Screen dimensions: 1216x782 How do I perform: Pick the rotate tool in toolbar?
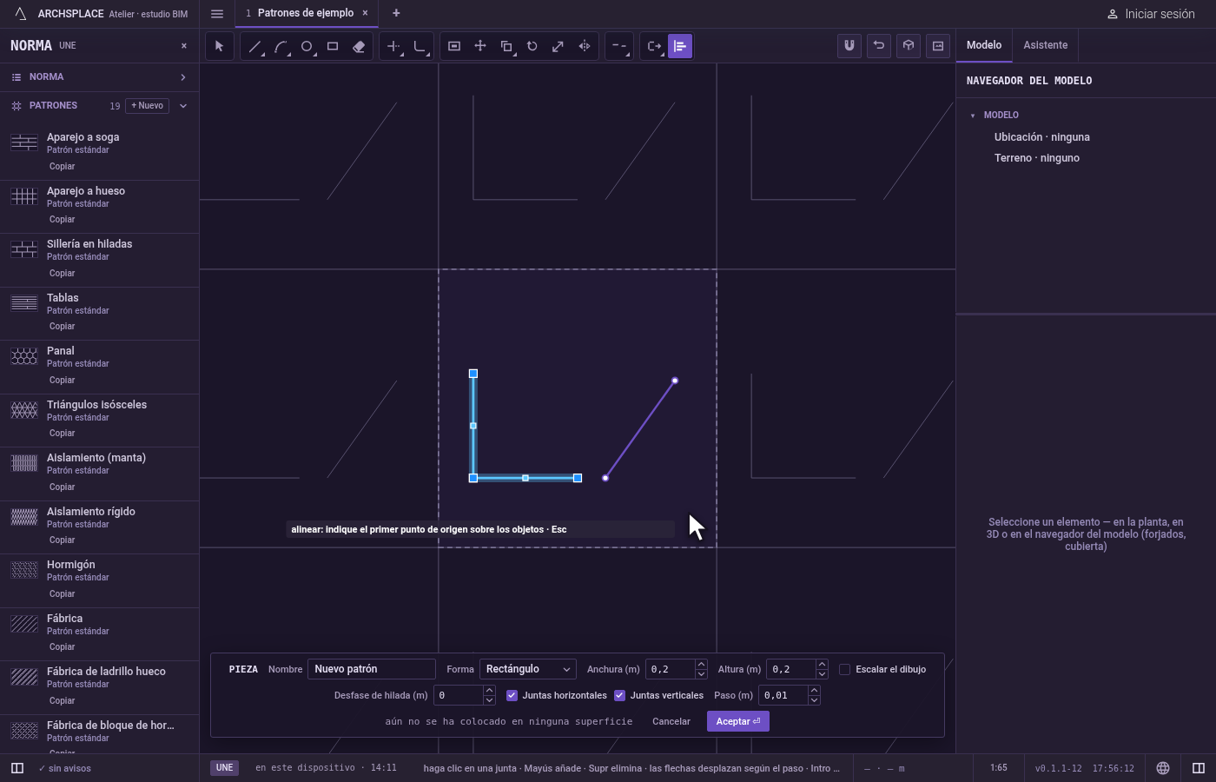click(532, 46)
